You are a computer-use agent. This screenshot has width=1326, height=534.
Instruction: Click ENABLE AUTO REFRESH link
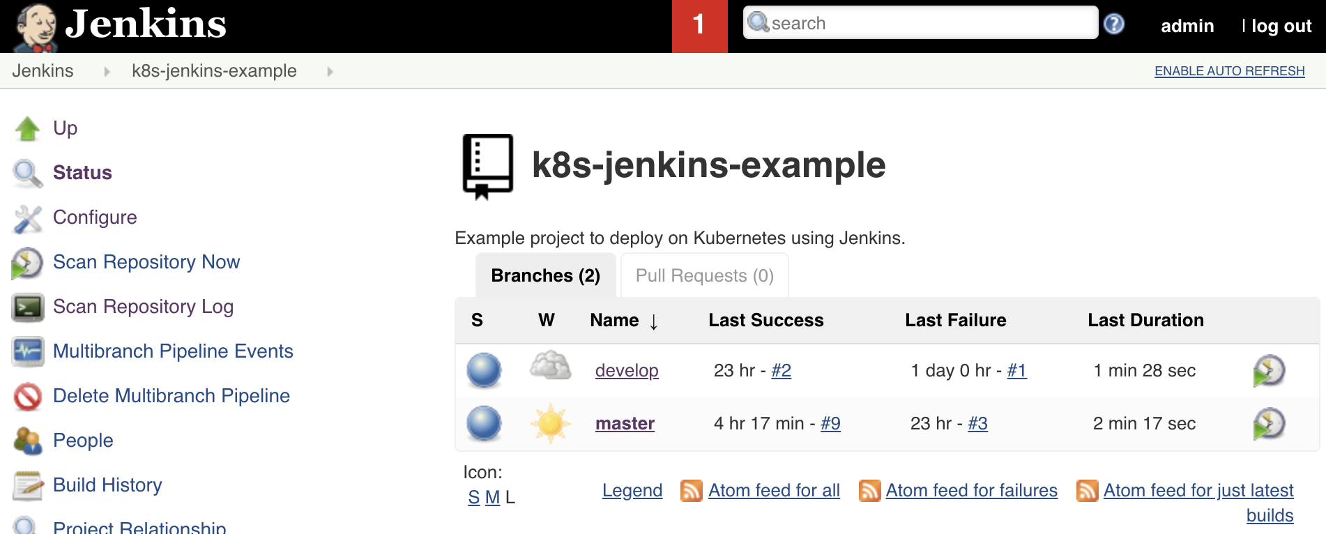click(x=1230, y=71)
